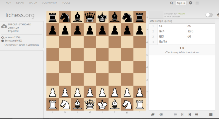219x119 pixels.
Task: Click the black bishop on f8
Action: 115,17
